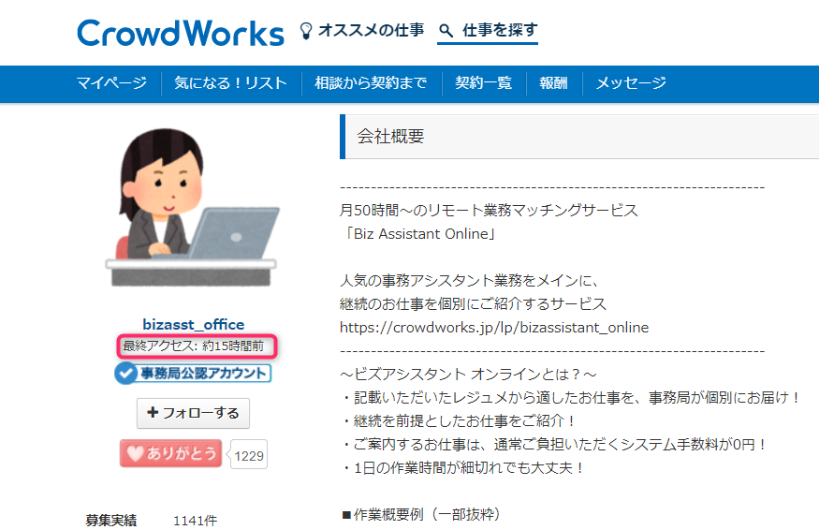819x530 pixels.
Task: Click the 仕事を探す text link
Action: coord(500,31)
